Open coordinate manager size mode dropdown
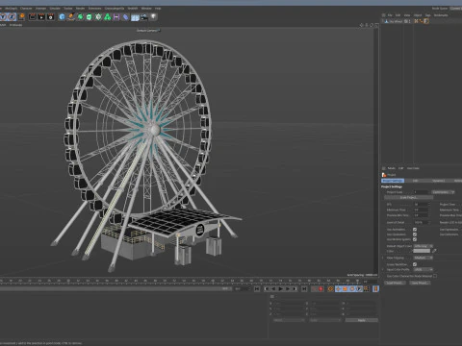The width and height of the screenshot is (462, 346). point(325,320)
